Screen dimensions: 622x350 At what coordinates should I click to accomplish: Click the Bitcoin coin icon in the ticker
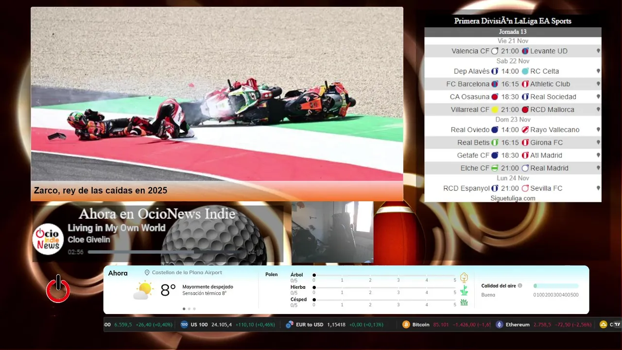pyautogui.click(x=406, y=324)
